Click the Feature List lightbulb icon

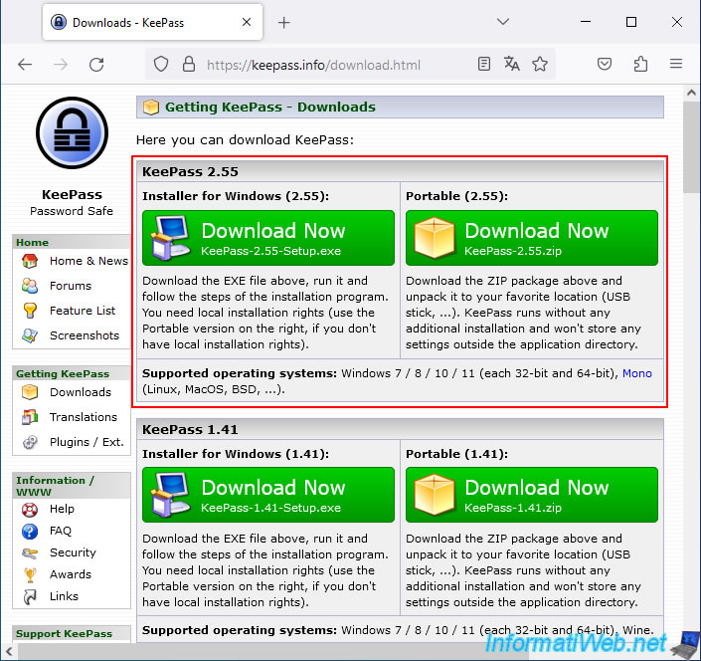[30, 311]
